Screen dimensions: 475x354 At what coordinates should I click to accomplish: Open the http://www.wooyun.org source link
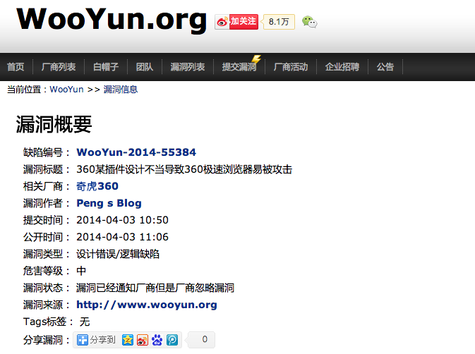point(147,305)
